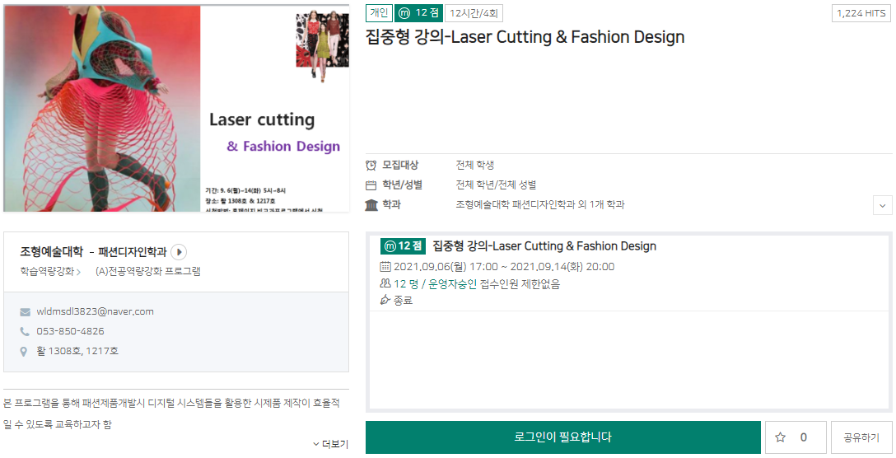This screenshot has height=458, width=896.
Task: Click the 모집대상 clock icon
Action: click(371, 165)
